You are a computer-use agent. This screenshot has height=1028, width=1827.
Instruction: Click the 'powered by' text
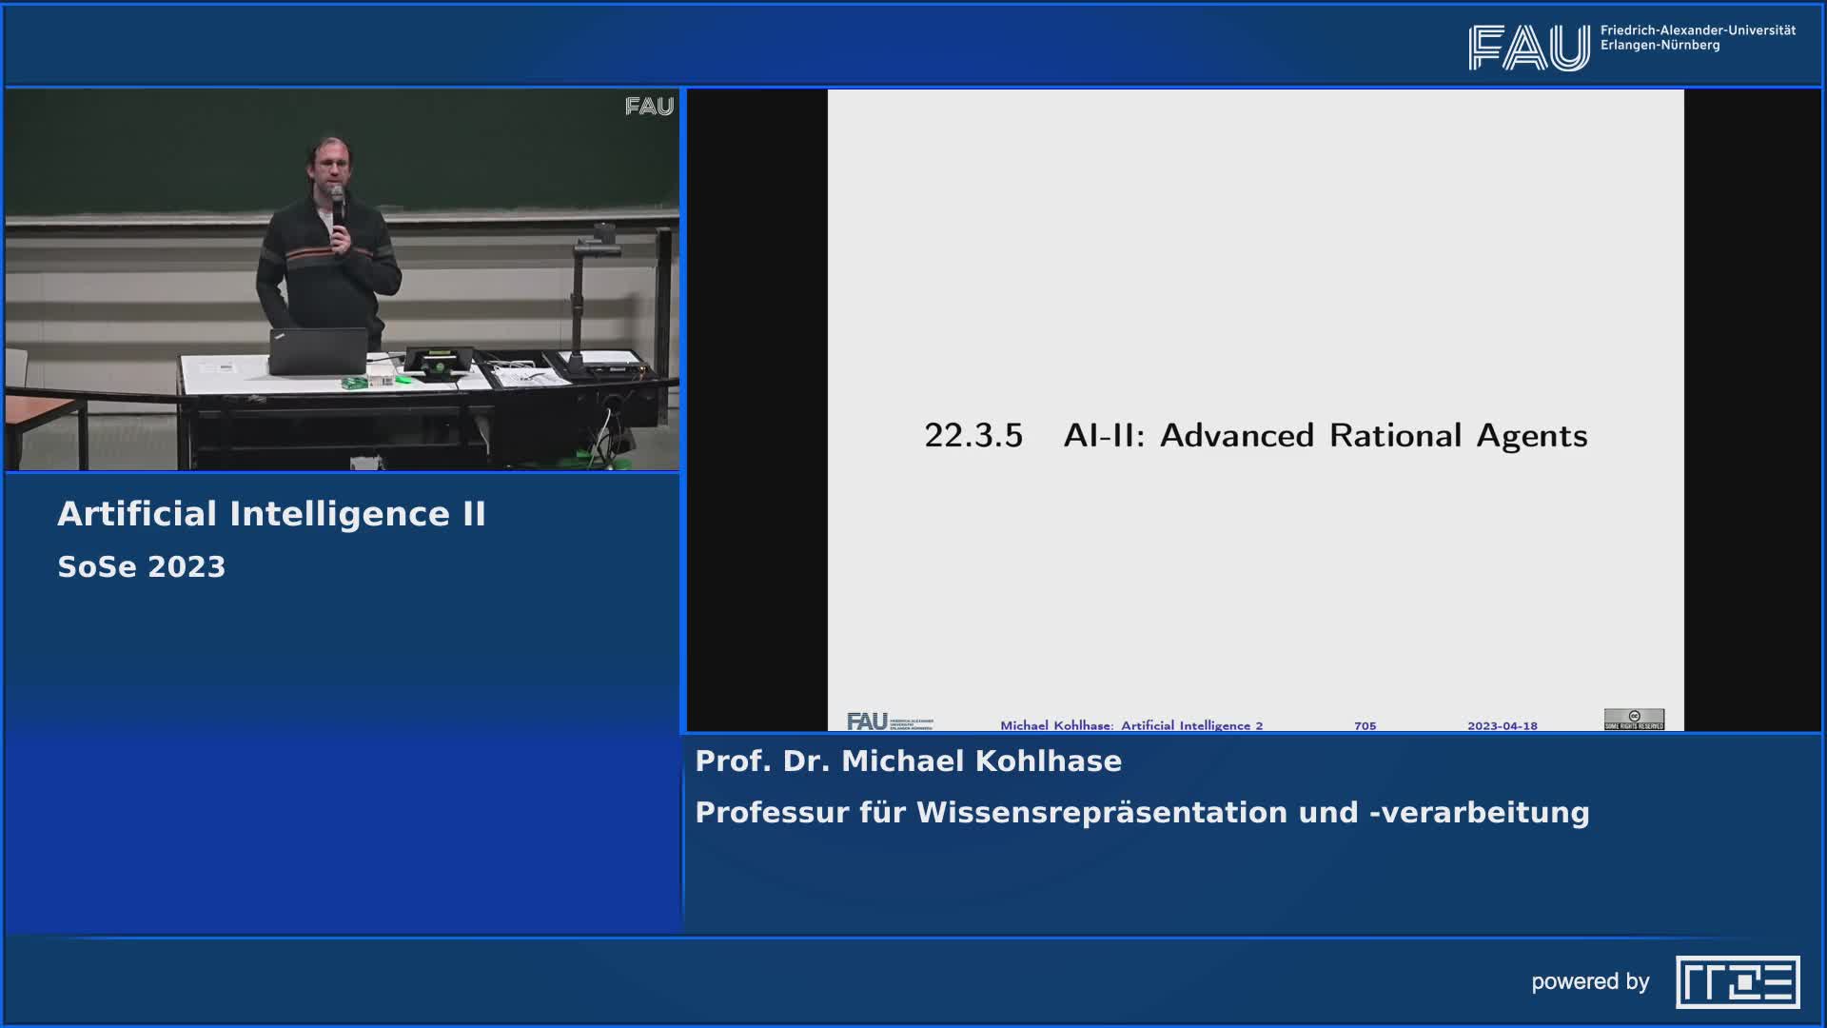(1590, 981)
